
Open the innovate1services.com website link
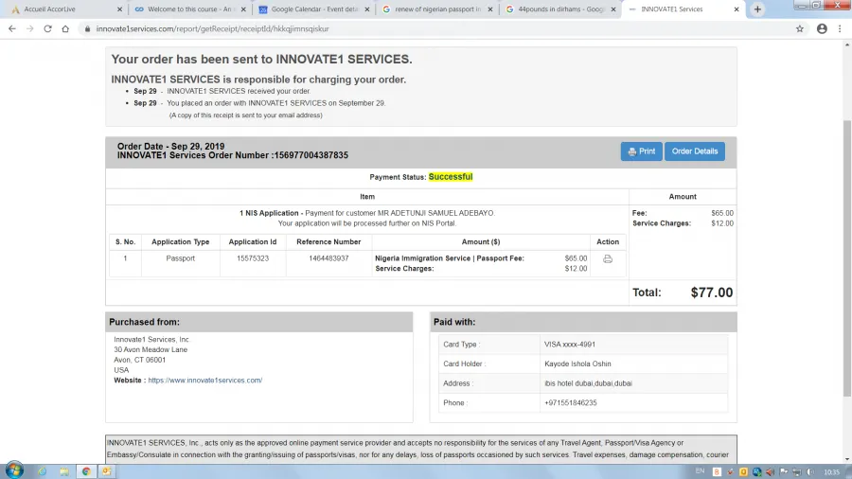204,381
